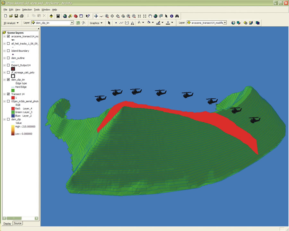Show the Command Line window icon
The width and height of the screenshot is (289, 231).
coord(81,16)
